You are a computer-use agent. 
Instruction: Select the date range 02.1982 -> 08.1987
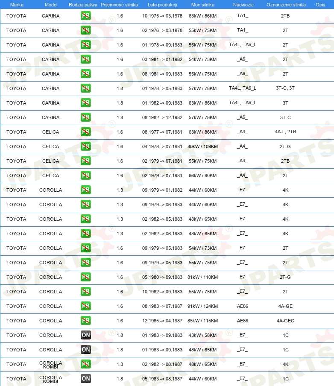click(162, 365)
